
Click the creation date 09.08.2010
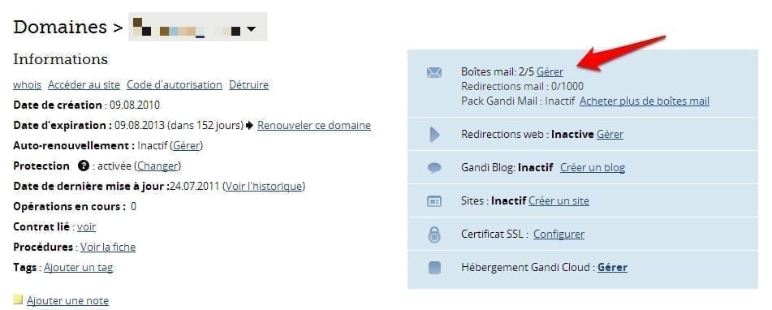click(x=135, y=105)
